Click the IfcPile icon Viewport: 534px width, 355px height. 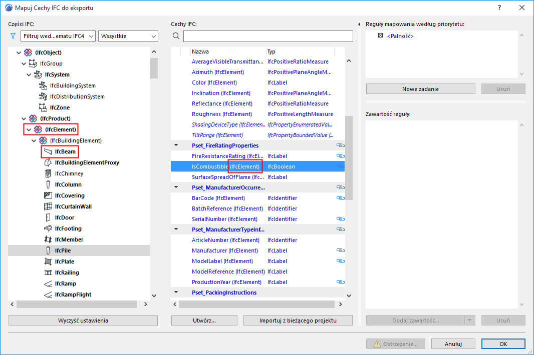click(48, 250)
